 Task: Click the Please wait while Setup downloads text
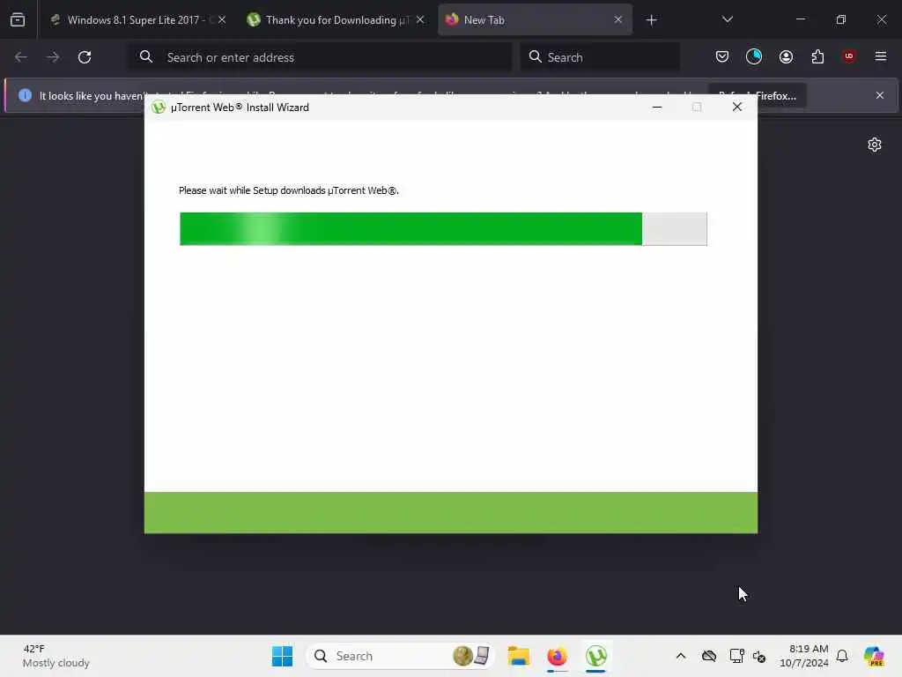(x=289, y=190)
